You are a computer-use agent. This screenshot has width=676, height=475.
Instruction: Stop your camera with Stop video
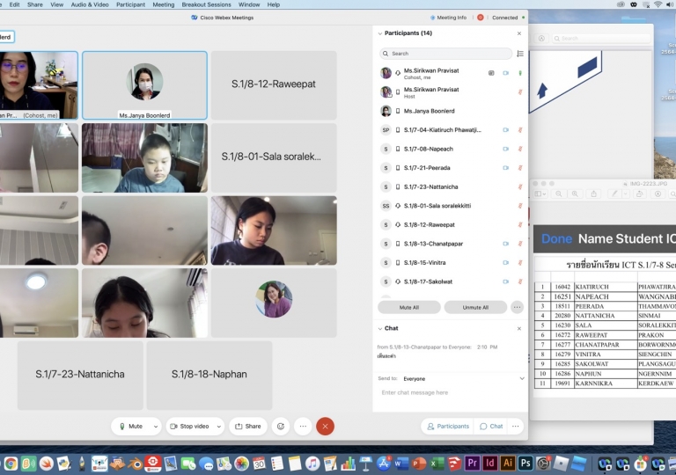(190, 427)
